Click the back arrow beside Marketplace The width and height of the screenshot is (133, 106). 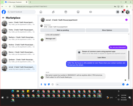[3, 18]
